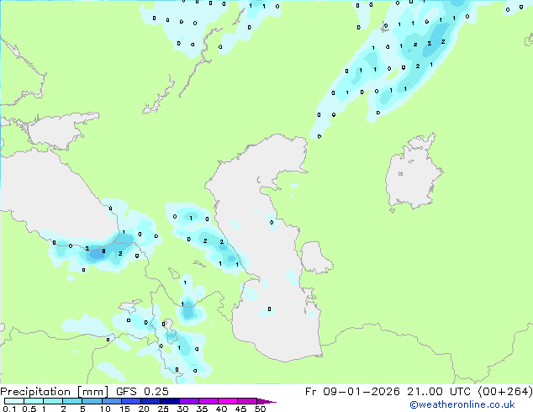This screenshot has height=412, width=533.
Task: Click the '45' legend scale label
Action: pyautogui.click(x=240, y=409)
